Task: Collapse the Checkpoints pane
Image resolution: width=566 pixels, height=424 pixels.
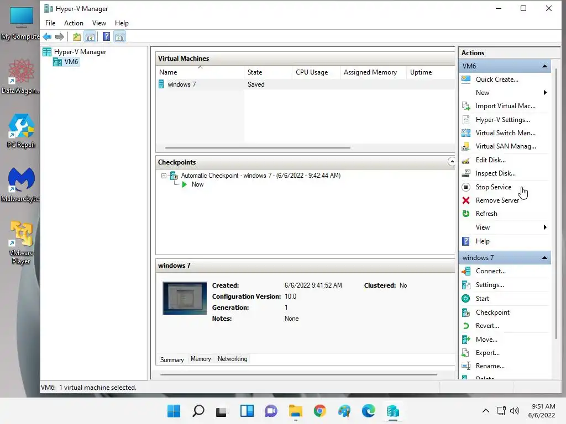Action: [x=452, y=162]
